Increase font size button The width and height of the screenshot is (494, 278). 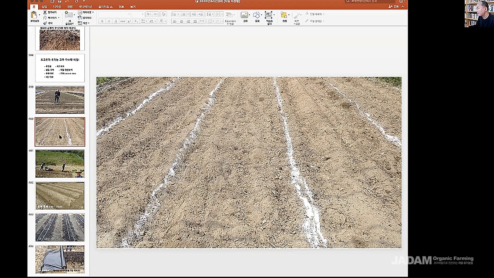(149, 14)
